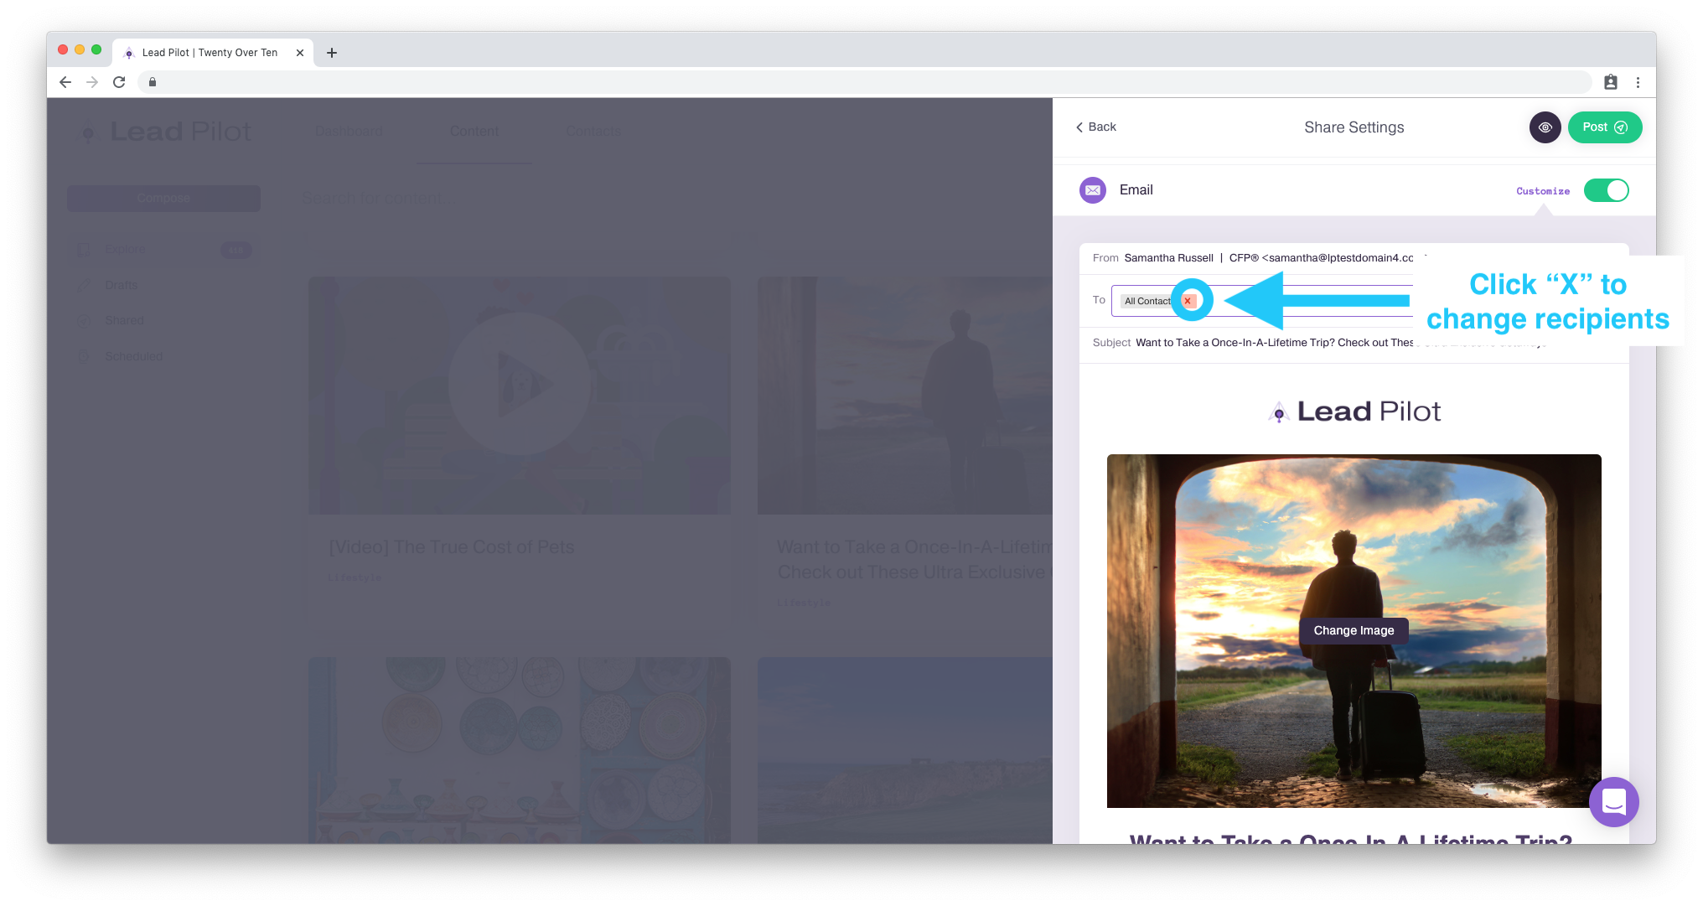Select Scheduled in the sidebar
Screen dimensions: 1703x906
pos(133,357)
